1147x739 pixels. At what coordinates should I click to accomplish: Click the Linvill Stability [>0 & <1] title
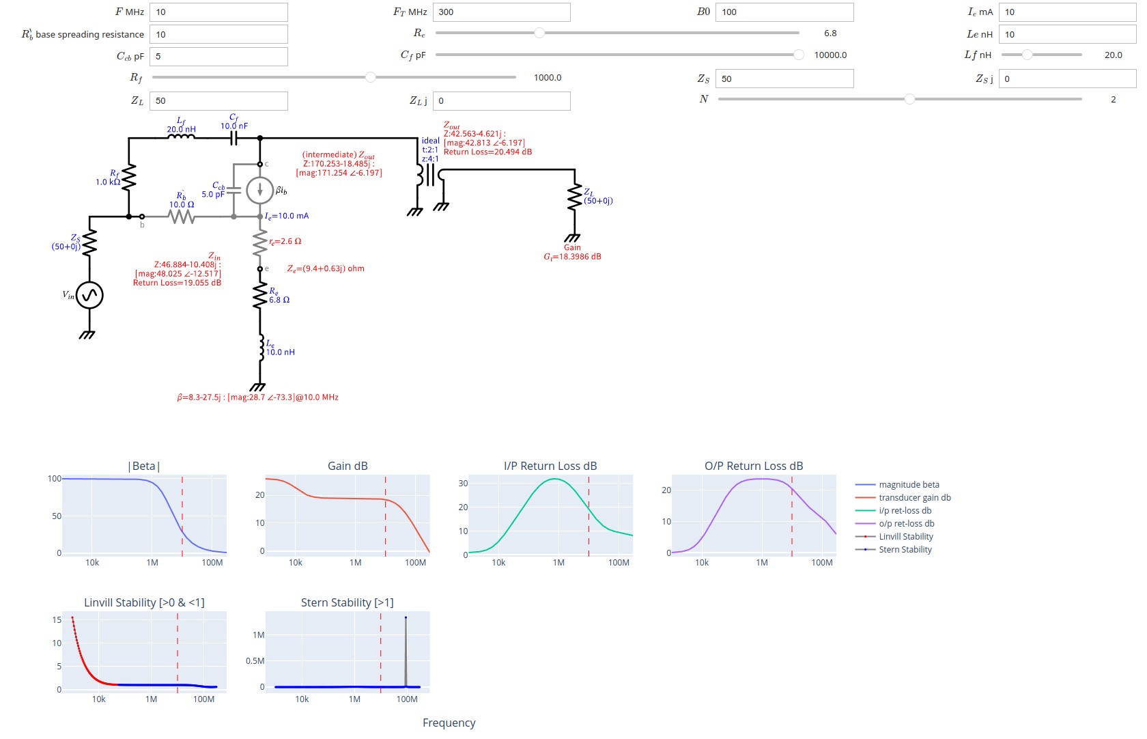point(144,602)
